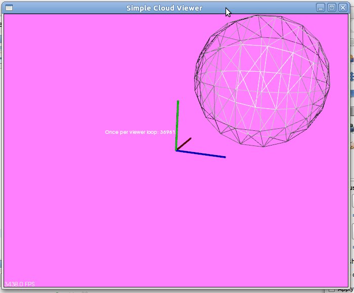Open the window menu icon in title bar
The image size is (354, 293).
tap(9, 8)
